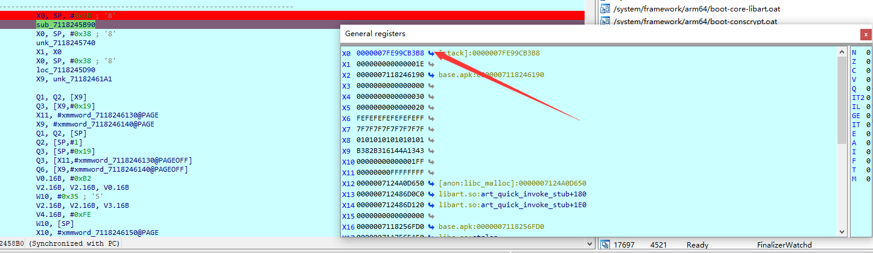Click the jump arrow for X12 libc_malloc address
The width and height of the screenshot is (873, 253).
pos(431,183)
